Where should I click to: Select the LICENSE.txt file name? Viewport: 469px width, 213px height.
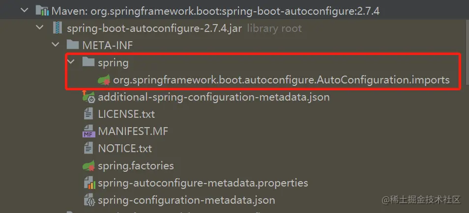126,114
